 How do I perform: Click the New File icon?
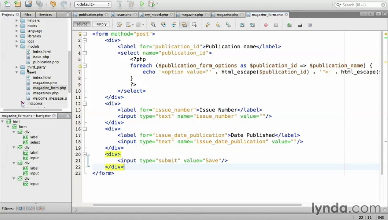coord(7,4)
